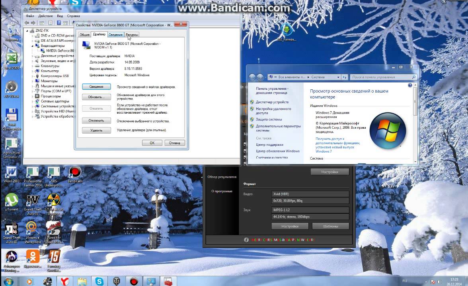Open the Excel 2003 desktop shortcut
This screenshot has width=468, height=286.
12,61
